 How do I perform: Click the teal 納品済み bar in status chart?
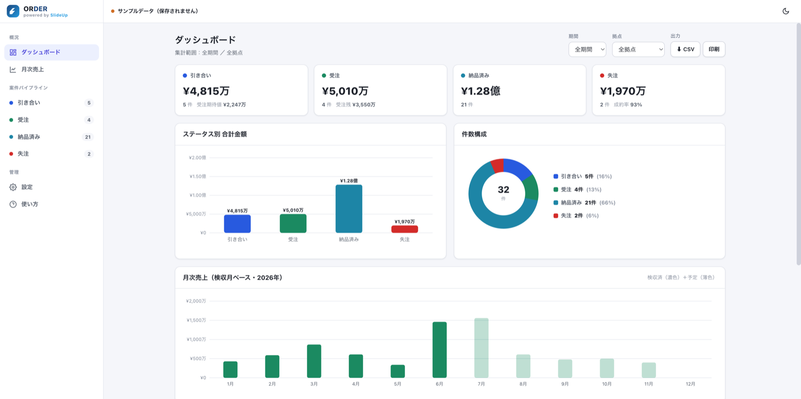click(x=349, y=209)
